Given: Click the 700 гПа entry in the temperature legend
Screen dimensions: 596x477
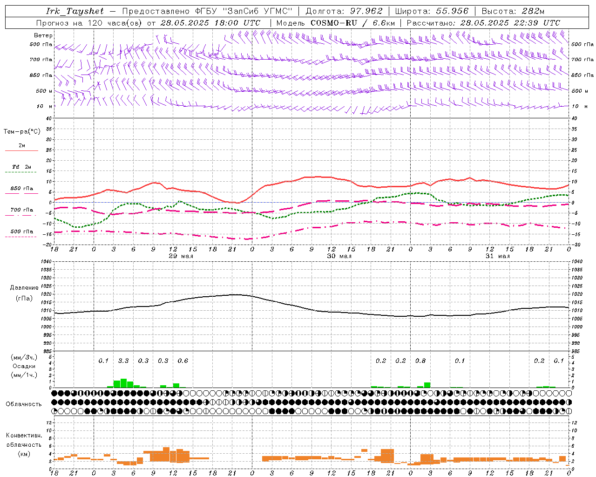Looking at the screenshot, I should [x=22, y=210].
